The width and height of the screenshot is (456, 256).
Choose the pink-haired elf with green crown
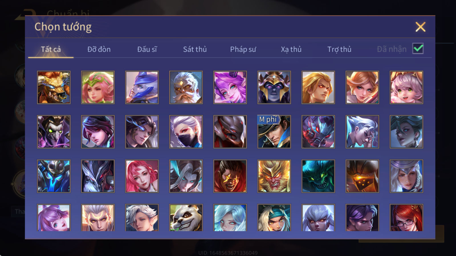(x=98, y=87)
